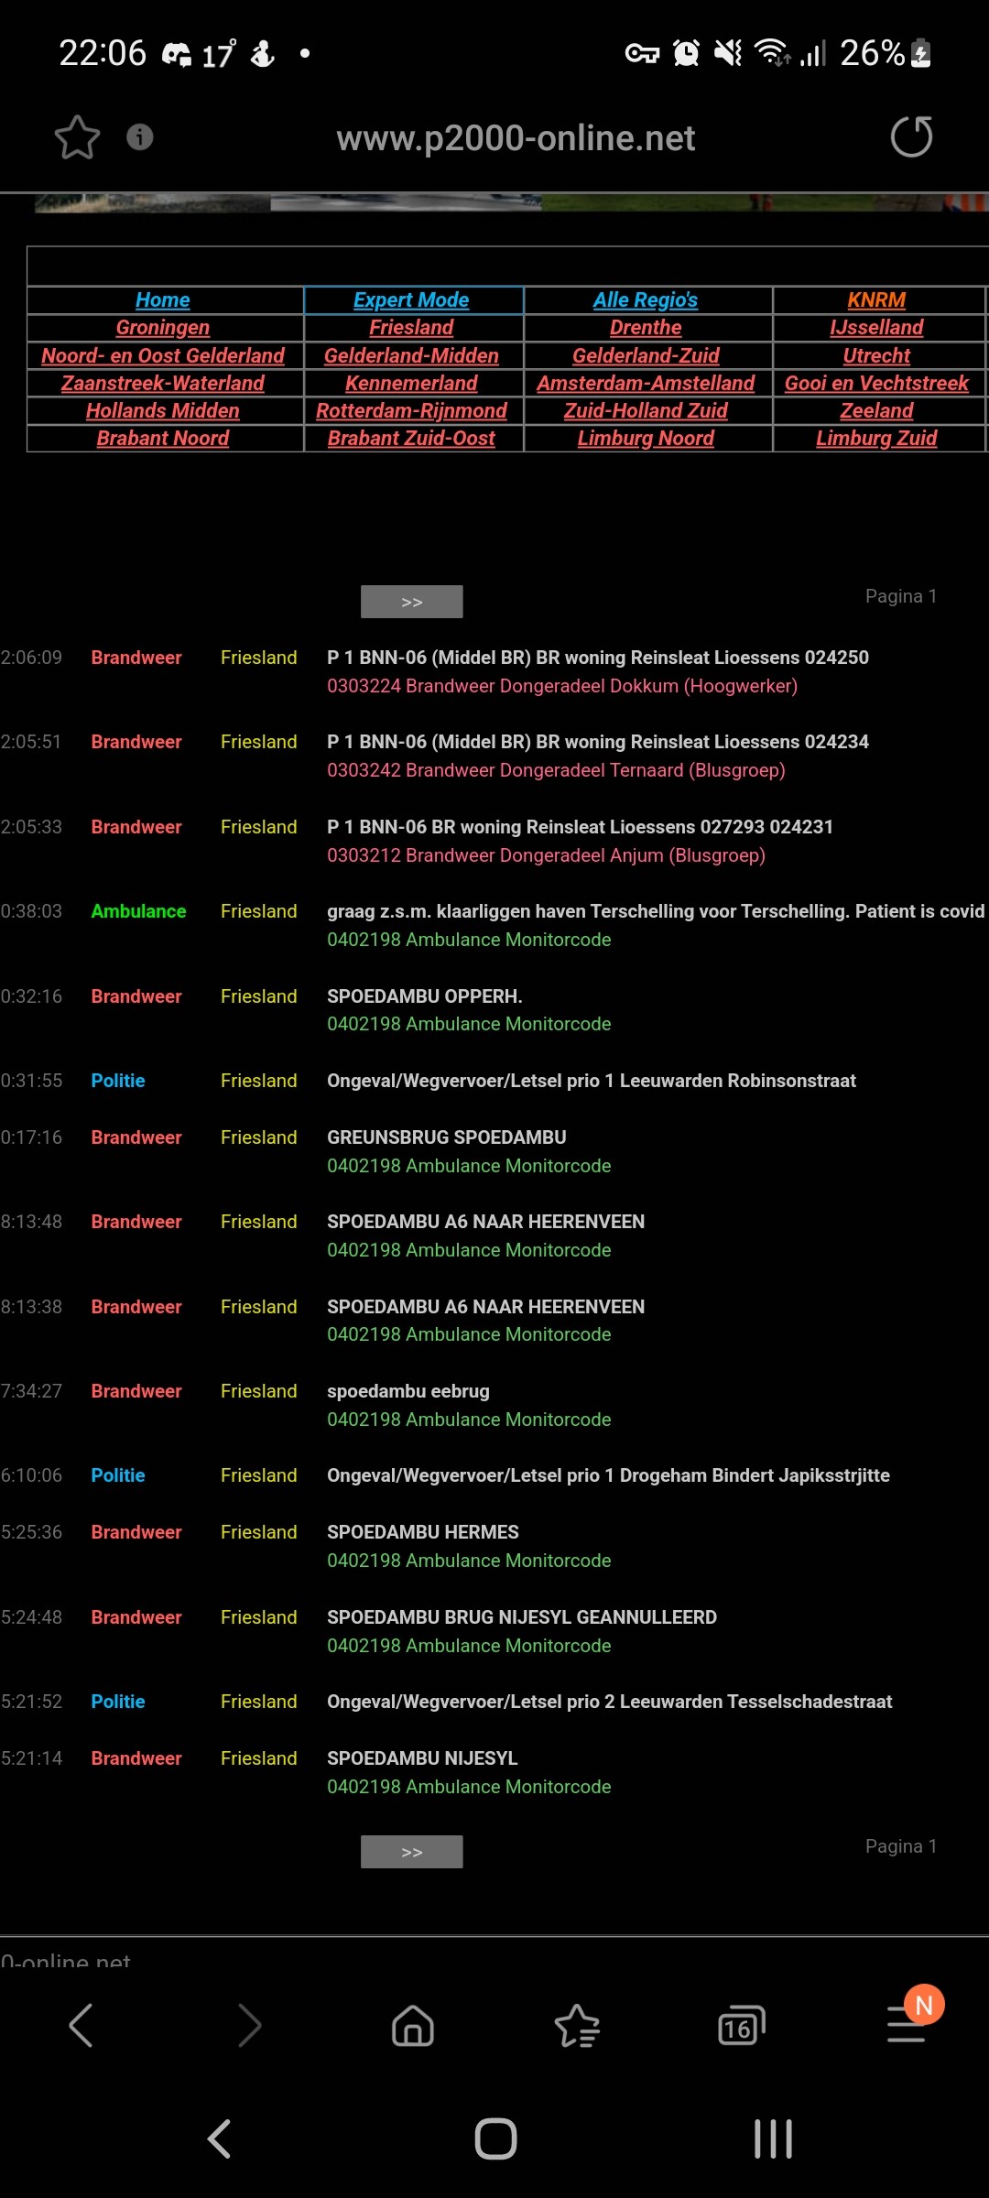989x2198 pixels.
Task: Tap the top Pagina 1 label
Action: tap(901, 596)
